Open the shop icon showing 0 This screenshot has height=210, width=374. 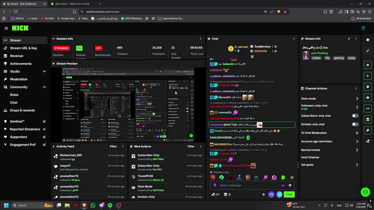point(227,195)
